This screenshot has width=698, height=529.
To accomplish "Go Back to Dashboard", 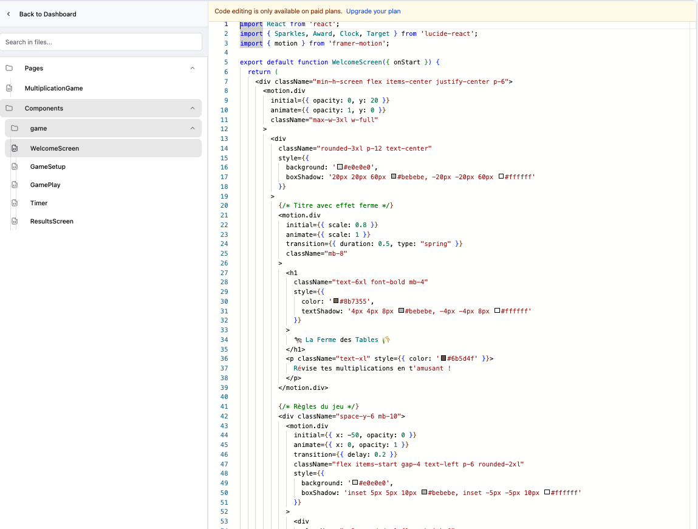I will (47, 14).
